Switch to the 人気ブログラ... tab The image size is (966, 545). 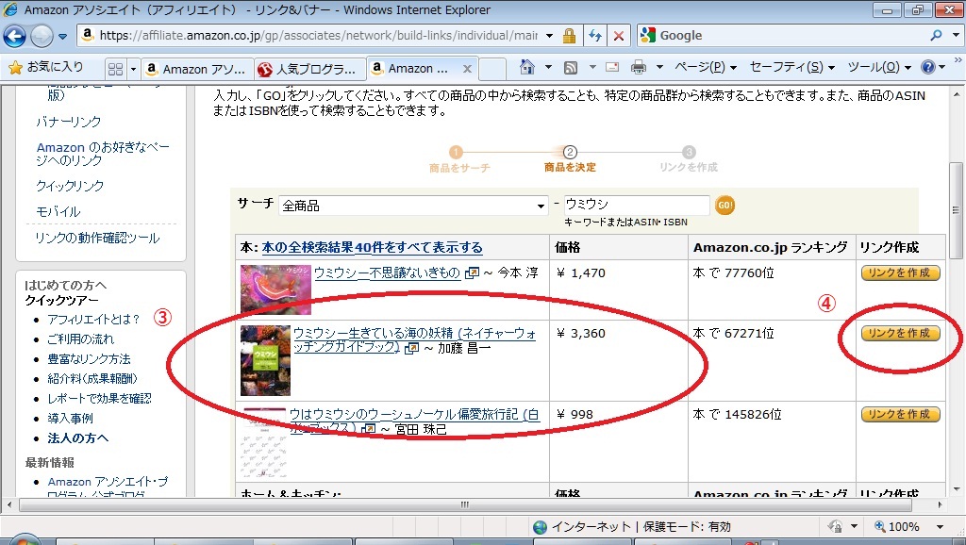click(308, 69)
